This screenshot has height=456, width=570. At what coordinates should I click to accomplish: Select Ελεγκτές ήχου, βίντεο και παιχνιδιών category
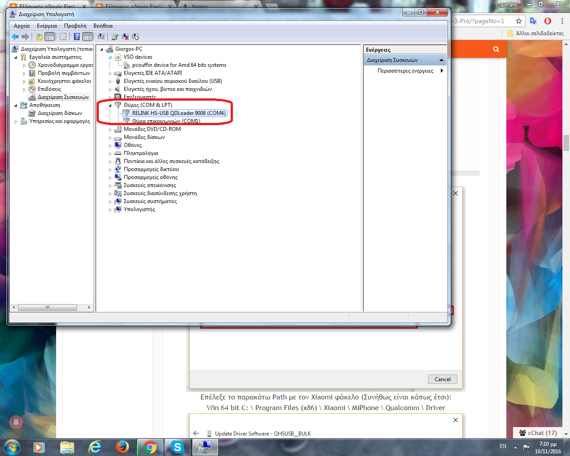[168, 89]
